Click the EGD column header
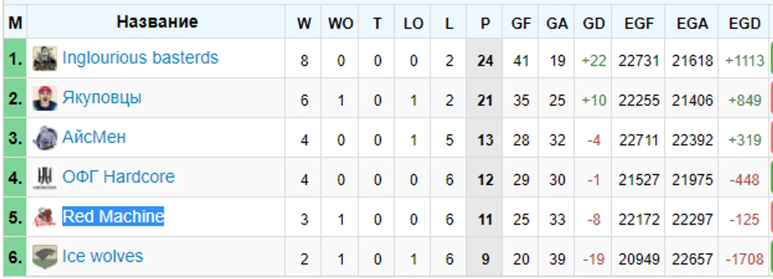Screen dimensions: 773x279 click(x=744, y=23)
